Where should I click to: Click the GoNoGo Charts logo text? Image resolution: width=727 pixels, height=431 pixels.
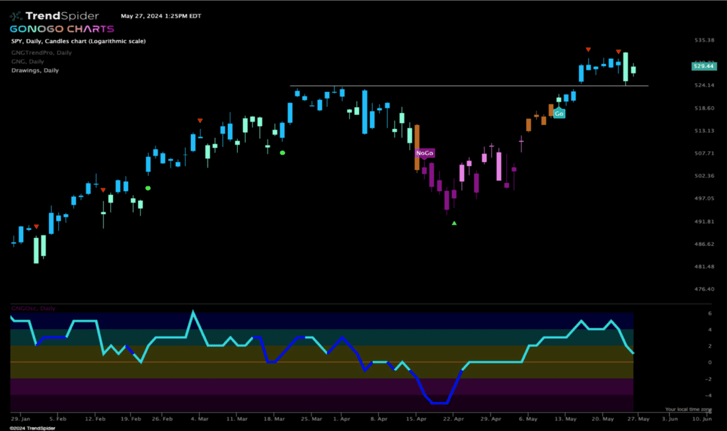click(x=61, y=29)
